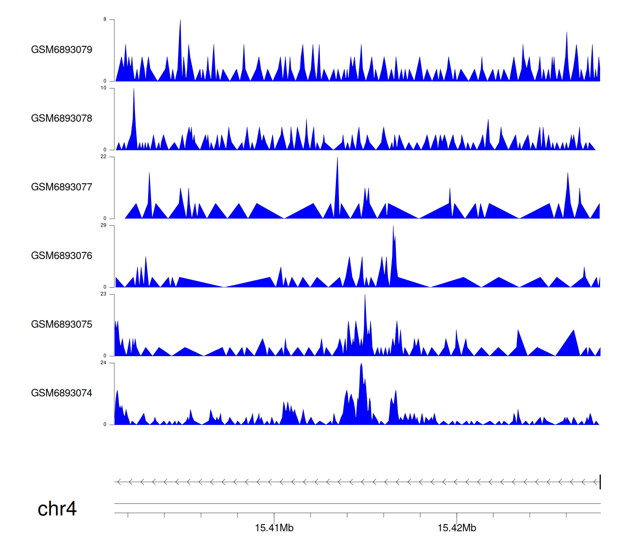633x557 pixels.
Task: Click the GSM6893079 track label
Action: [x=62, y=50]
